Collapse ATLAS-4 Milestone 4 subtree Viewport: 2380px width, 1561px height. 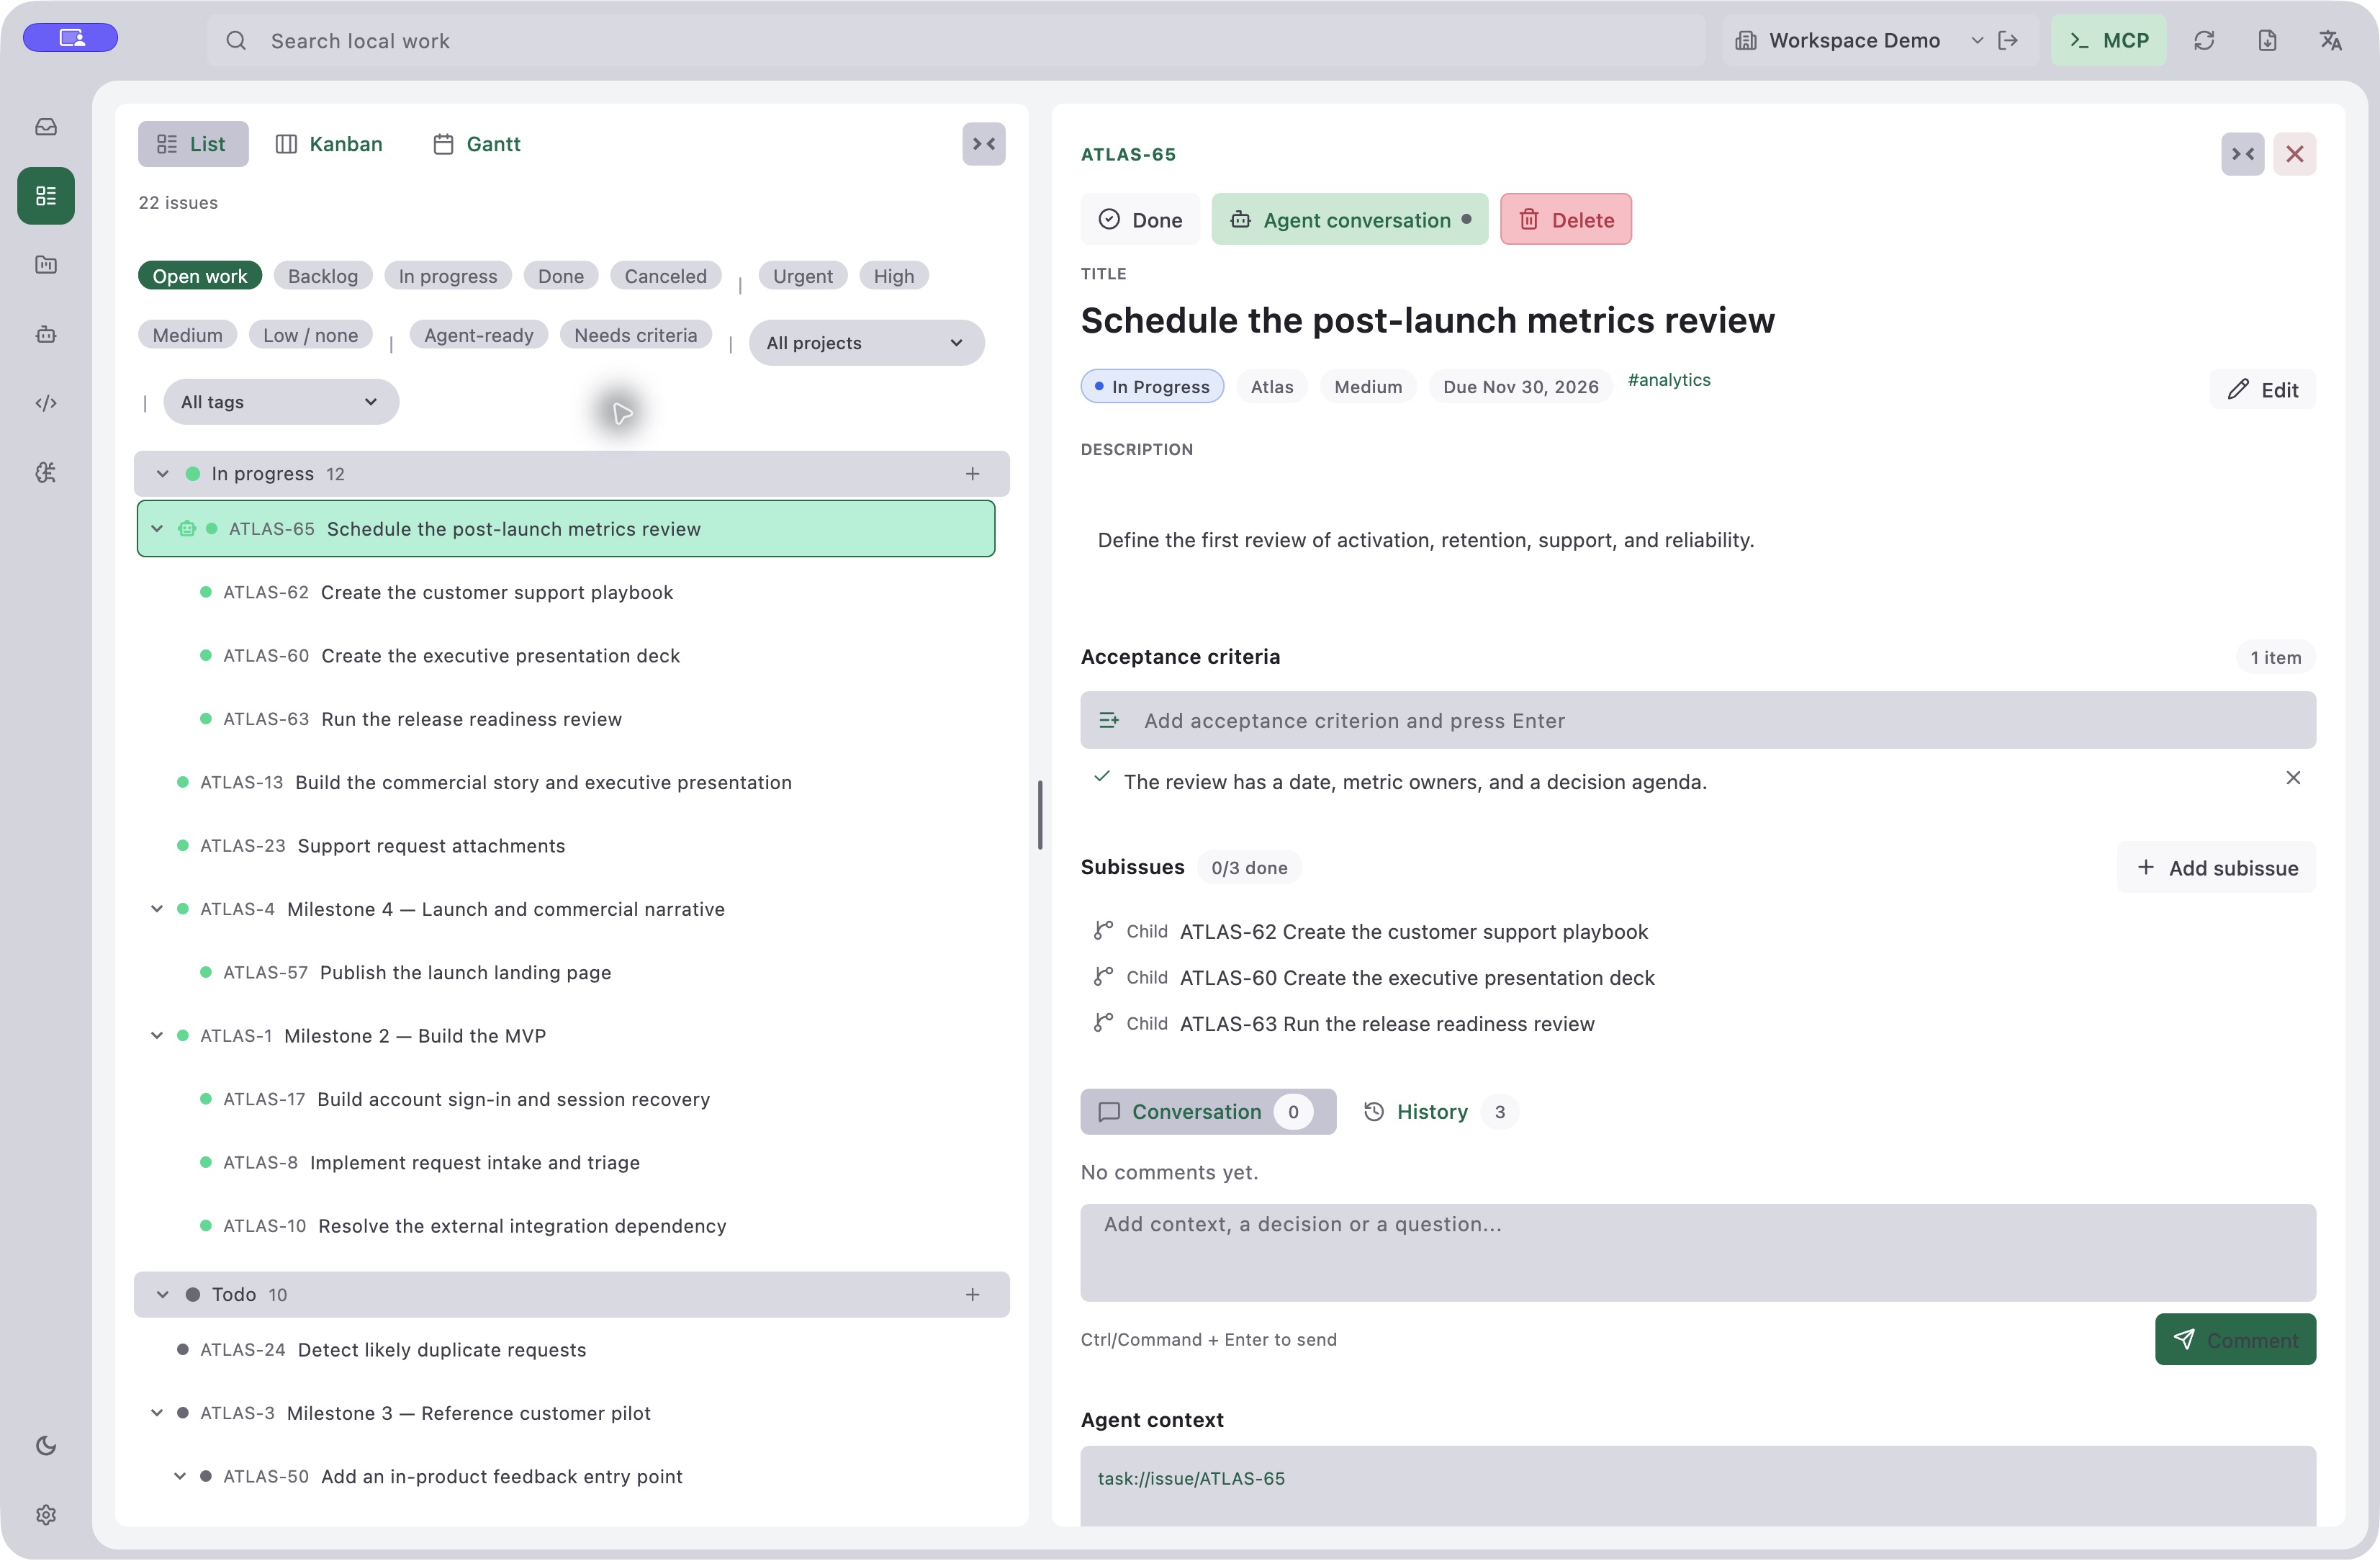157,909
